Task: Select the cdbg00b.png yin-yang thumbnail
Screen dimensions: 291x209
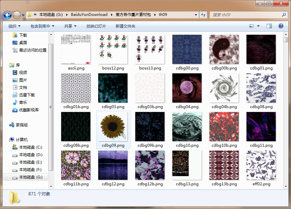Action: [224, 49]
